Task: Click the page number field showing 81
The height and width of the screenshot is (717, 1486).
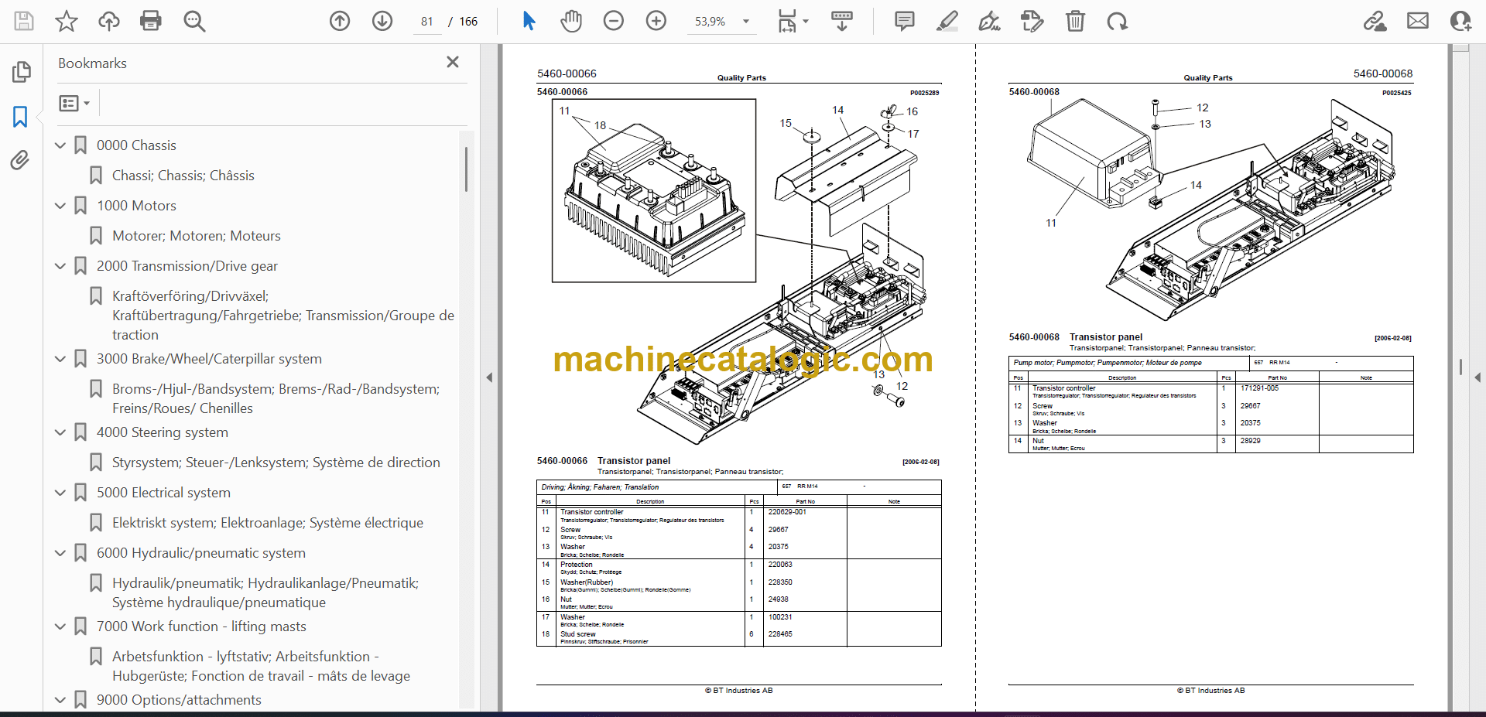Action: 427,22
